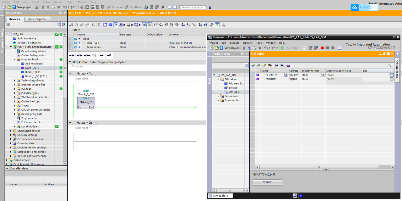Click the TIA Portal Save project icon

[14, 7]
